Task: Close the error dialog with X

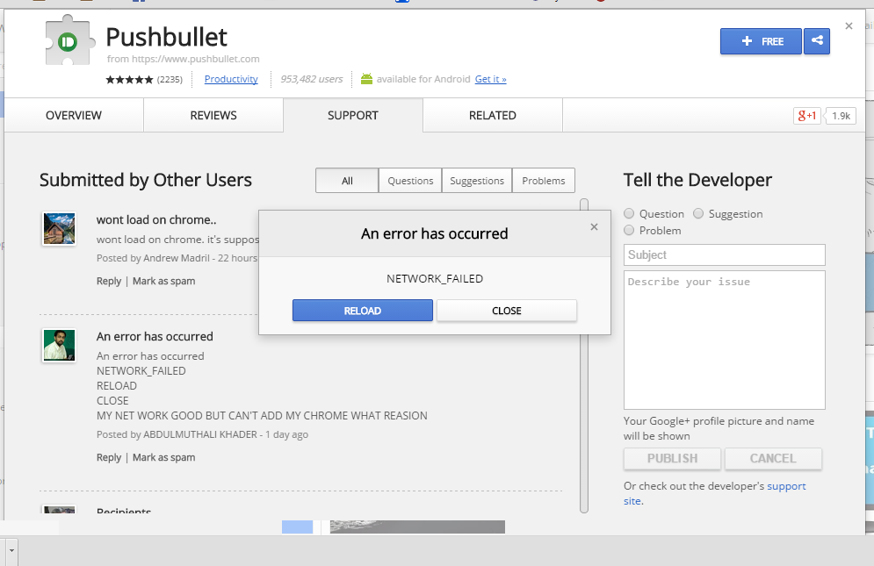Action: coord(594,227)
